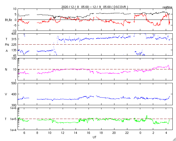Click the "T" label beside 1e+5
This screenshot has width=176, height=141.
[x=6, y=119]
